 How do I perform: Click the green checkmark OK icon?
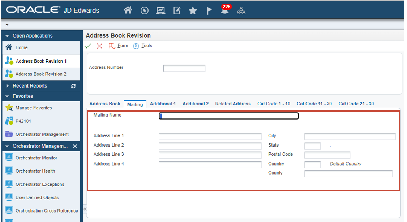[88, 46]
